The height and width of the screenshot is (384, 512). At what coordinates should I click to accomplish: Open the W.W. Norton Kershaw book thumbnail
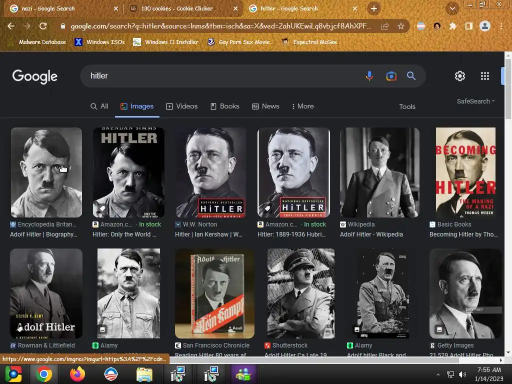(211, 172)
